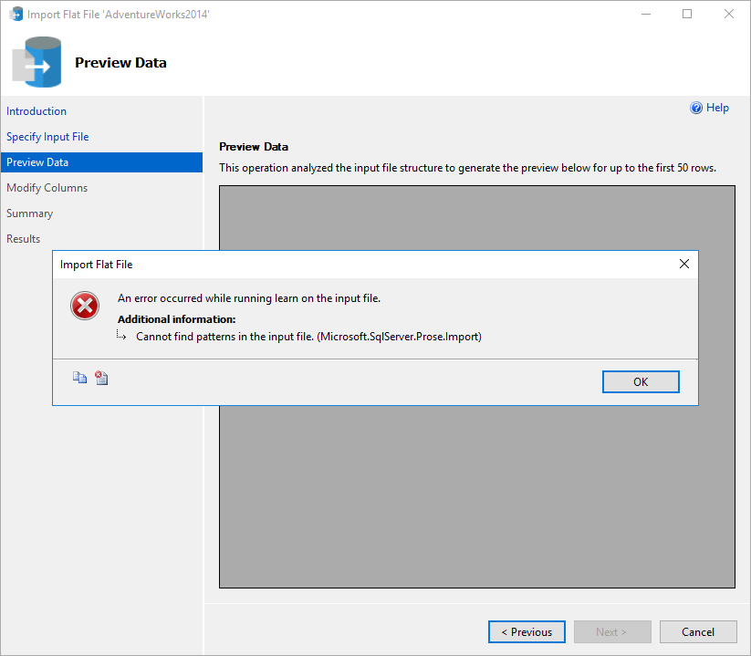The image size is (751, 656).
Task: Click the blue Help question mark icon
Action: [x=696, y=108]
